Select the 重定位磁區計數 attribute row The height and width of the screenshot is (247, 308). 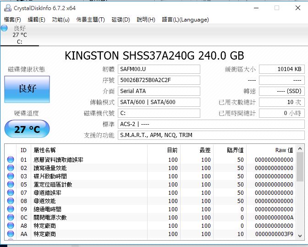(x=150, y=184)
